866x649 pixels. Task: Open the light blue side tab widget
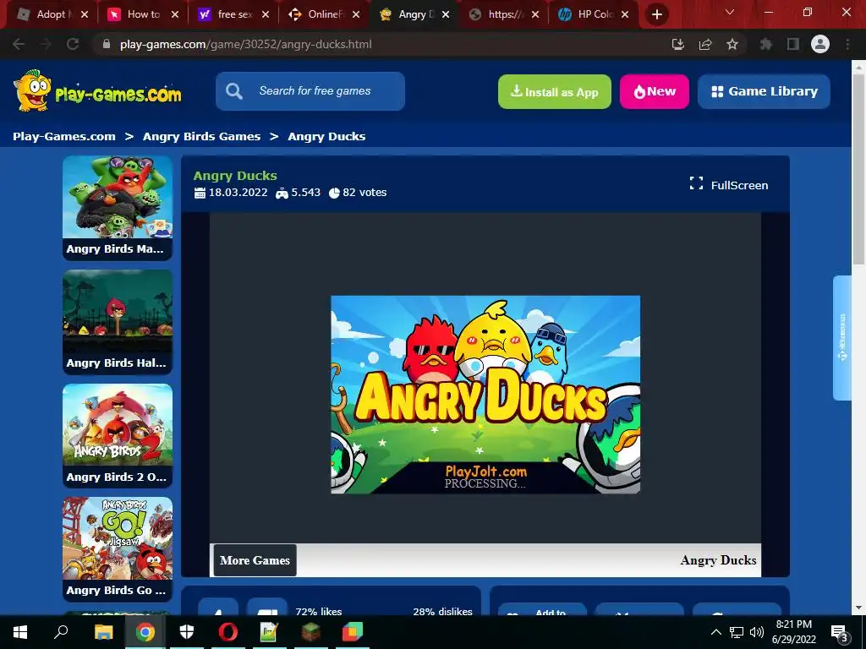coord(842,338)
